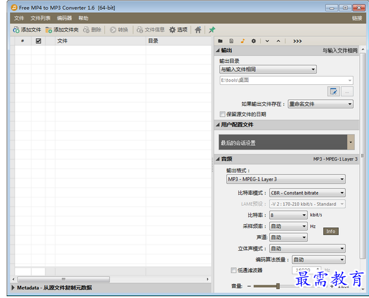369x298 pixels.
Task: Open the 立体声模式 dropdown
Action: 307,248
